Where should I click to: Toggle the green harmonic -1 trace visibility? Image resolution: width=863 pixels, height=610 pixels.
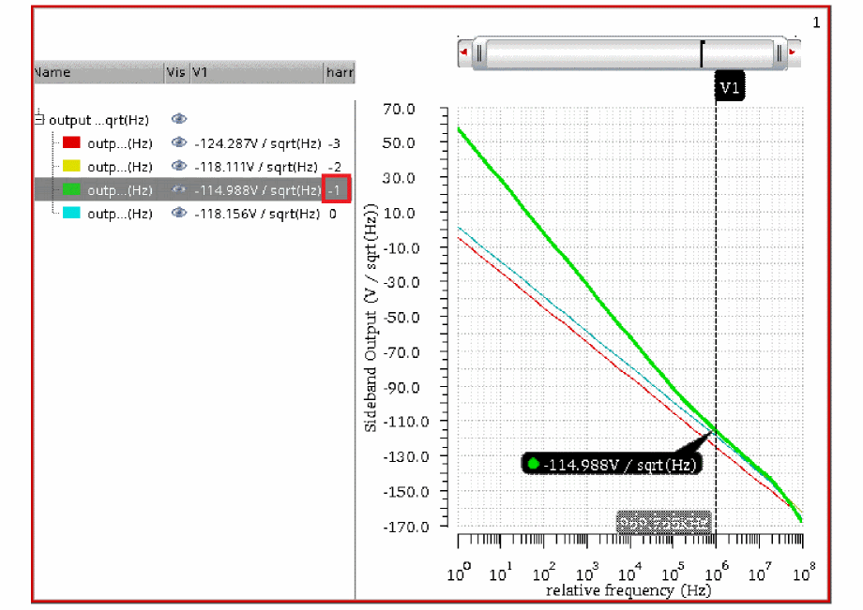(x=179, y=189)
